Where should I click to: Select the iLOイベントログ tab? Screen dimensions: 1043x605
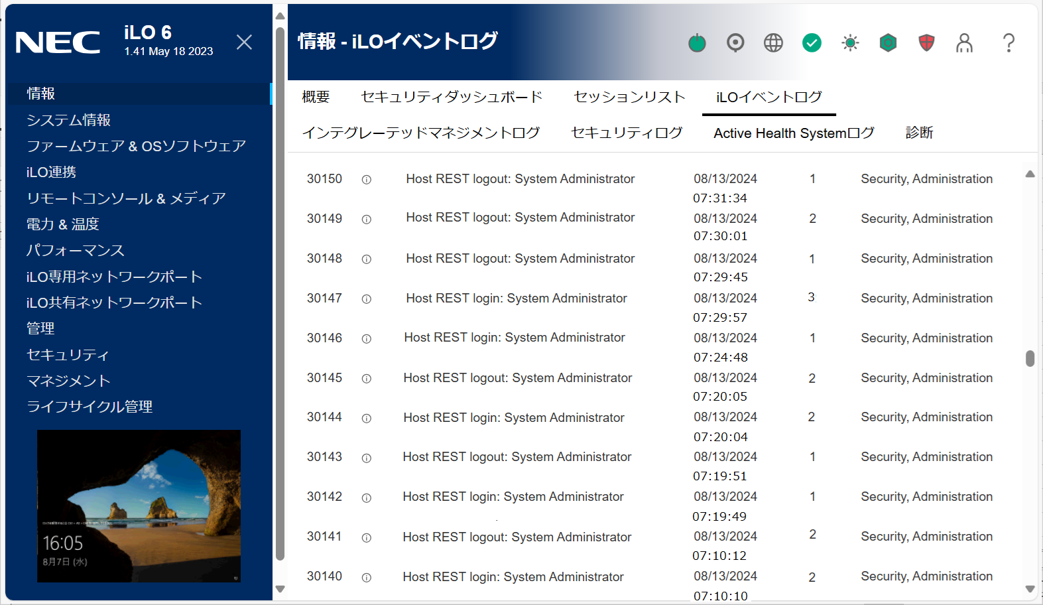(769, 97)
